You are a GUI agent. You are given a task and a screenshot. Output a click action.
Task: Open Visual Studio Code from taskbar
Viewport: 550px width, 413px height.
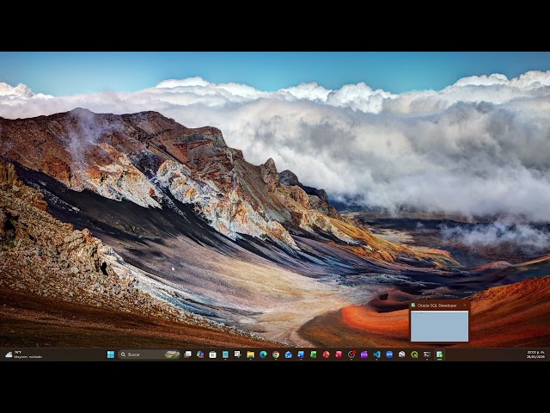(376, 354)
